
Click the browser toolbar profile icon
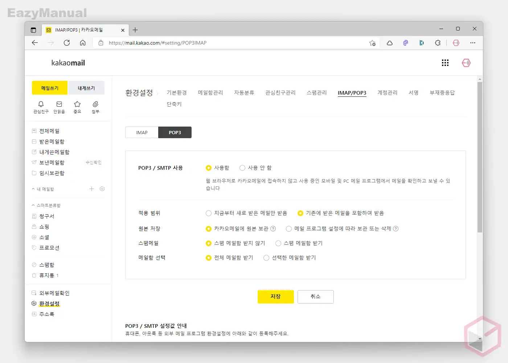point(456,43)
